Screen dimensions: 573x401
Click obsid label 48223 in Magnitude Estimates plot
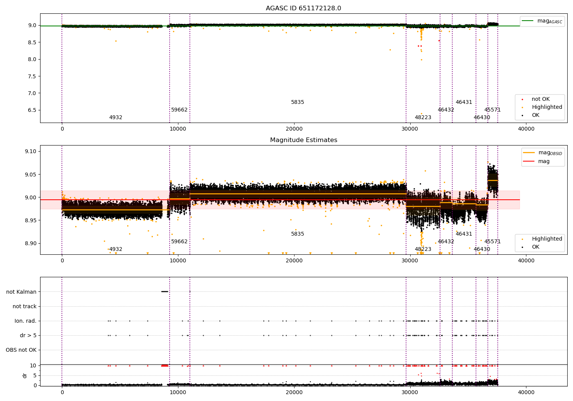tap(423, 249)
